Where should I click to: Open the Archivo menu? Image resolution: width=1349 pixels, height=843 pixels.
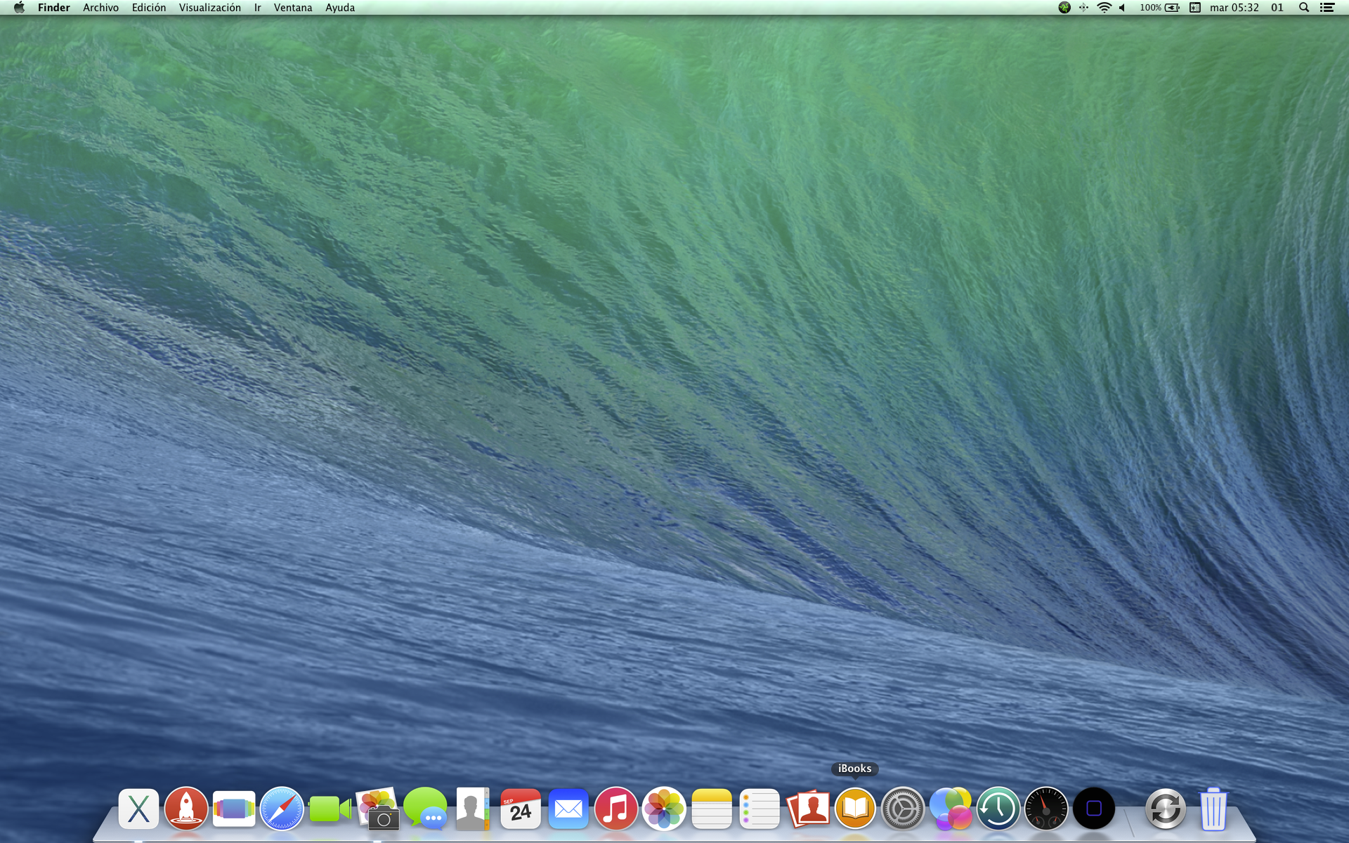[100, 8]
